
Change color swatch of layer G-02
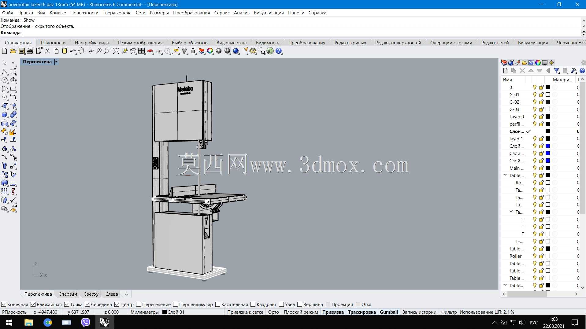point(548,102)
